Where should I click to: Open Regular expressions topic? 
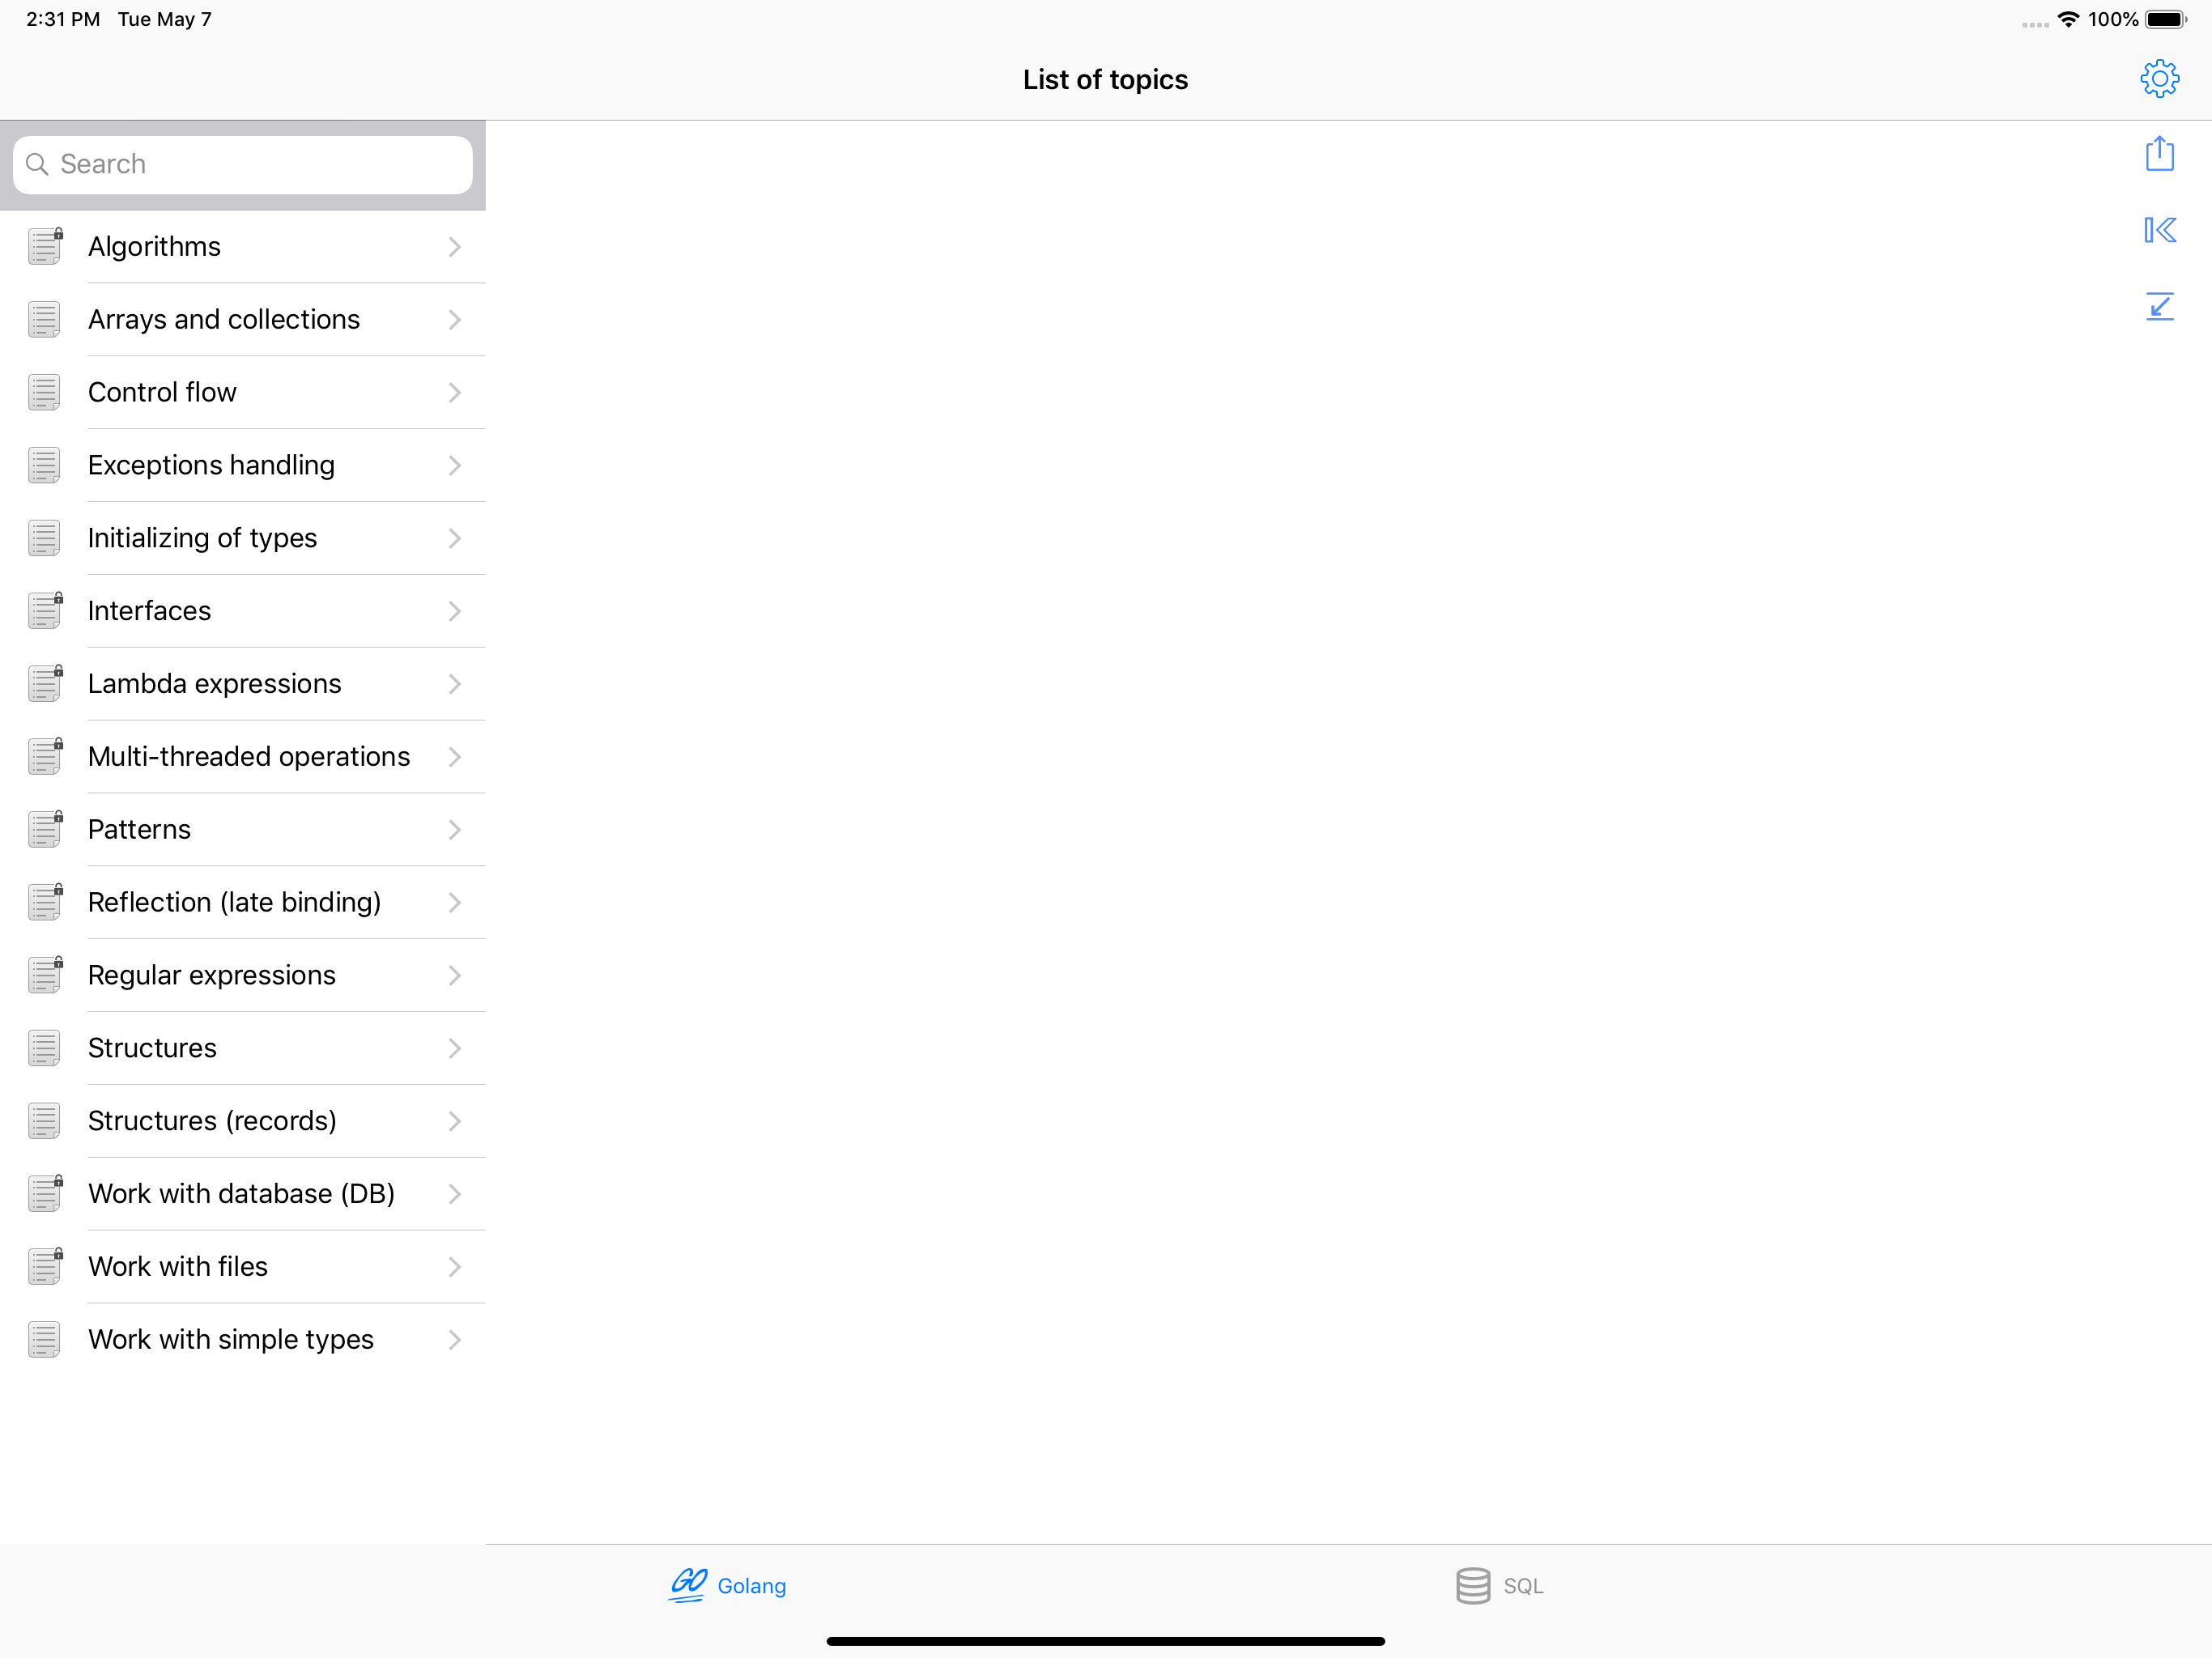(211, 975)
